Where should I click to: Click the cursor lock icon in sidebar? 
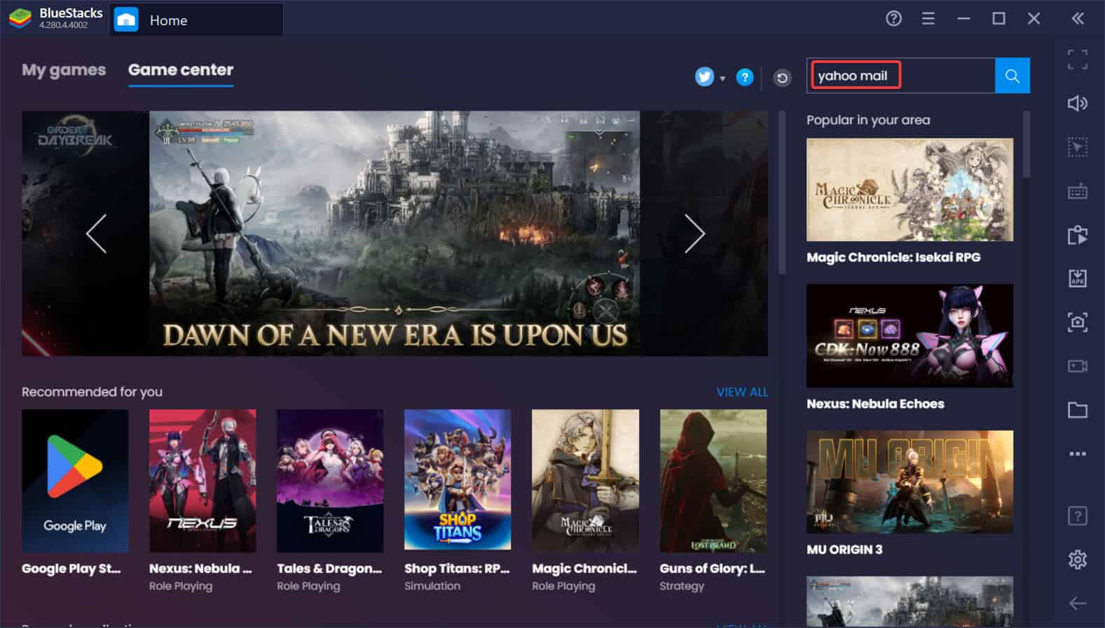1078,147
